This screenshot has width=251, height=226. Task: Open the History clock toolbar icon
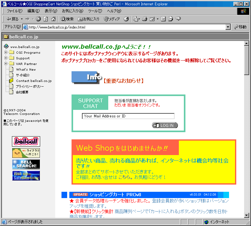(x=126, y=19)
